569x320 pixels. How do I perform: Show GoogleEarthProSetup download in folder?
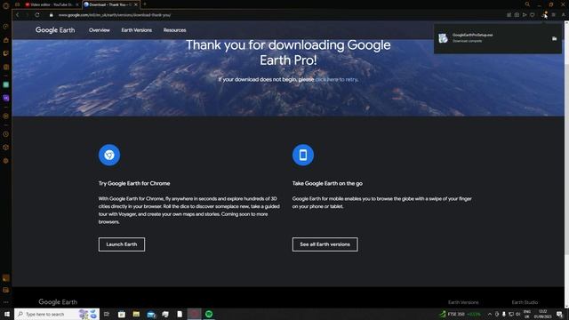point(554,38)
